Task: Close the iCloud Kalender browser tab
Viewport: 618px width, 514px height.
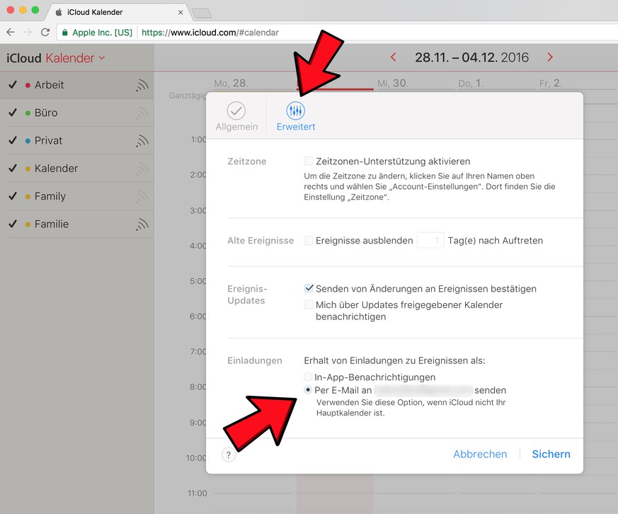Action: tap(180, 12)
